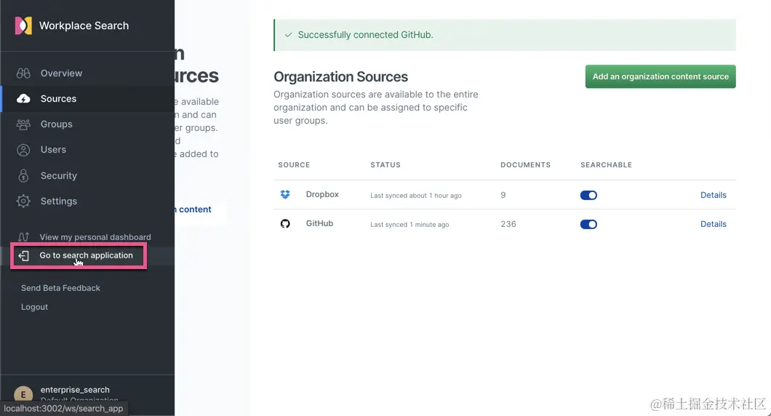The image size is (771, 416).
Task: Click the GitHub source icon
Action: point(285,224)
